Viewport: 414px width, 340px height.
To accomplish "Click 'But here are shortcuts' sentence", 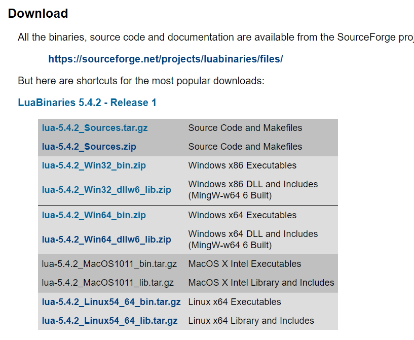I will click(141, 81).
